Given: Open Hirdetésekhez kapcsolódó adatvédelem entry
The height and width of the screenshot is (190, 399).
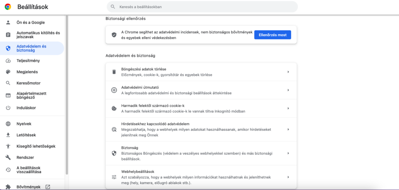Looking at the screenshot, I should (x=201, y=130).
